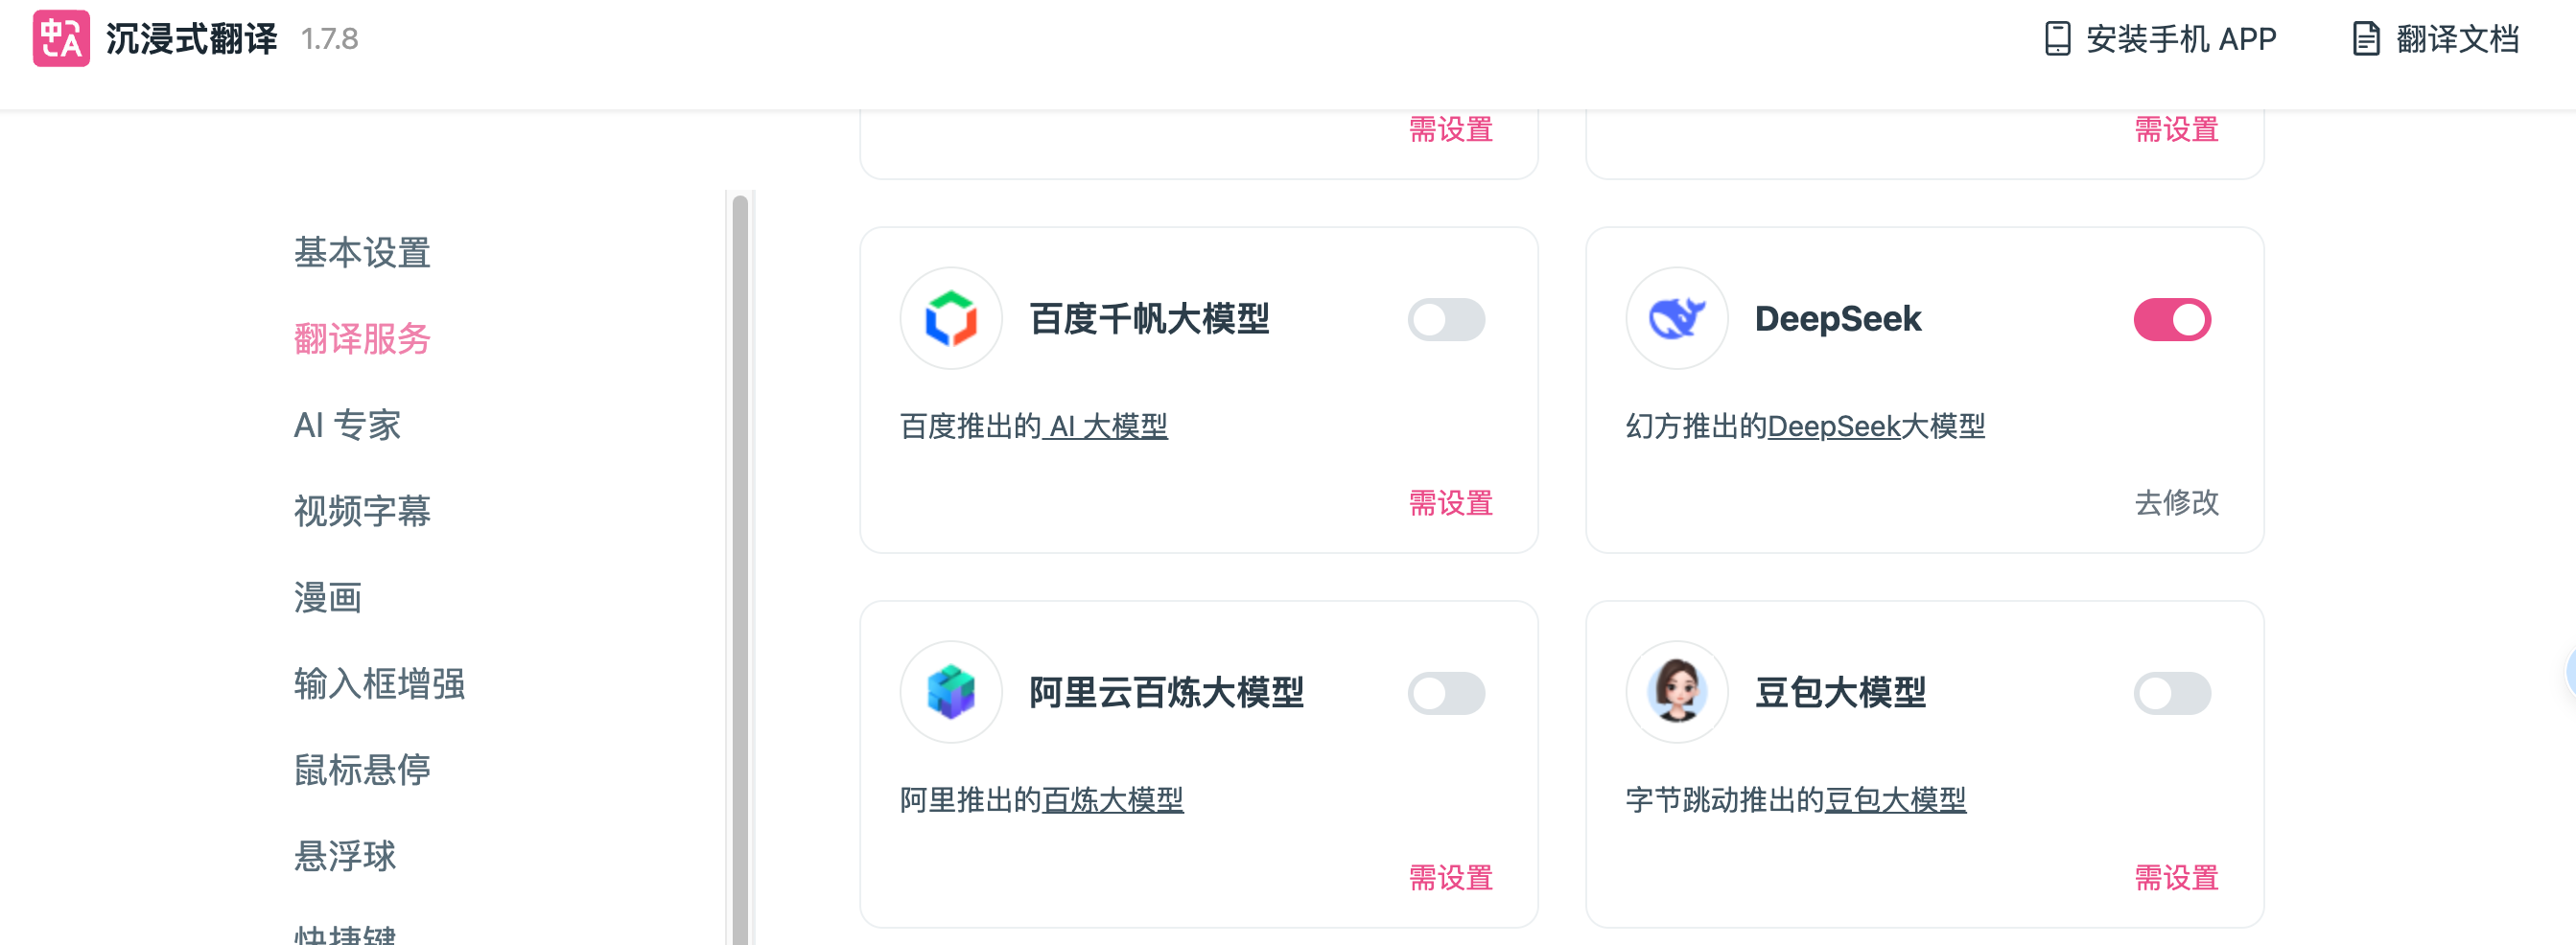Click the 阿里云百炼大模型 cube icon
The height and width of the screenshot is (945, 2576).
(x=950, y=692)
